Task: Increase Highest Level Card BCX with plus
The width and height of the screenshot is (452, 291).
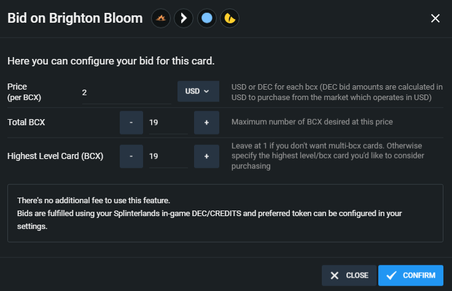Action: [x=206, y=156]
